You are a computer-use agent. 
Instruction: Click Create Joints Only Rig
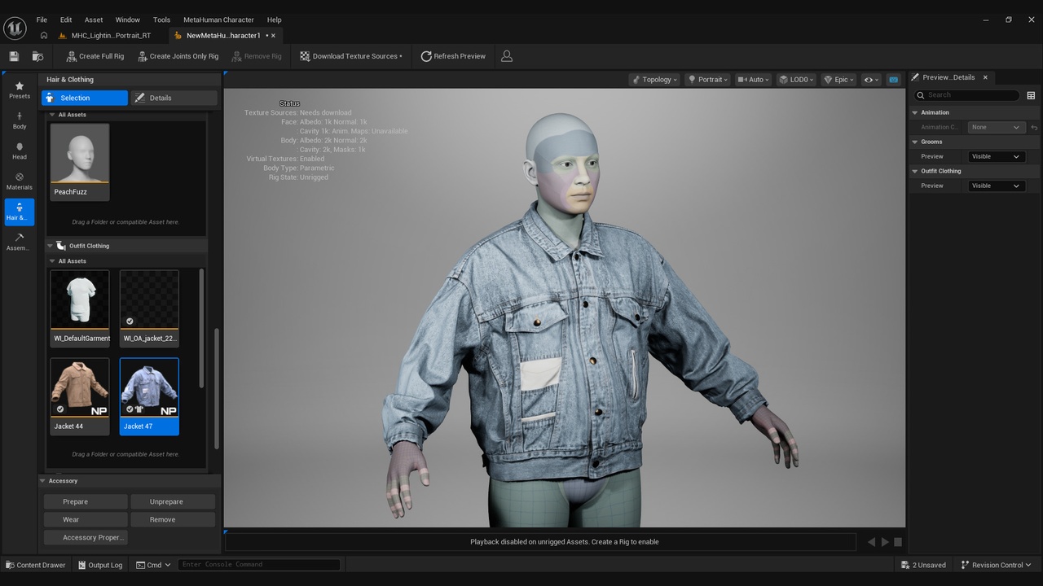pos(178,56)
